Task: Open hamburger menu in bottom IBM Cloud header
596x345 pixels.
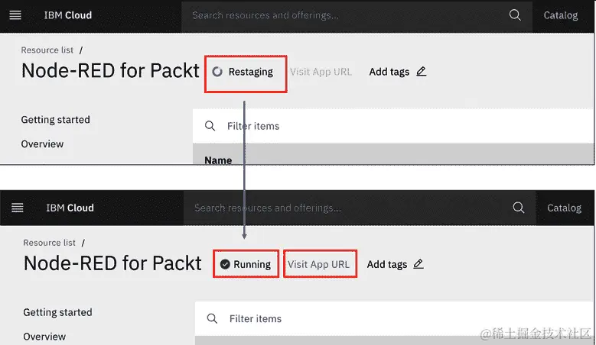Action: (18, 208)
